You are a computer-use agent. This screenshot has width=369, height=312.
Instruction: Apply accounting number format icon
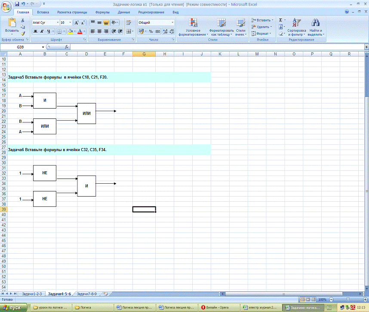point(141,31)
